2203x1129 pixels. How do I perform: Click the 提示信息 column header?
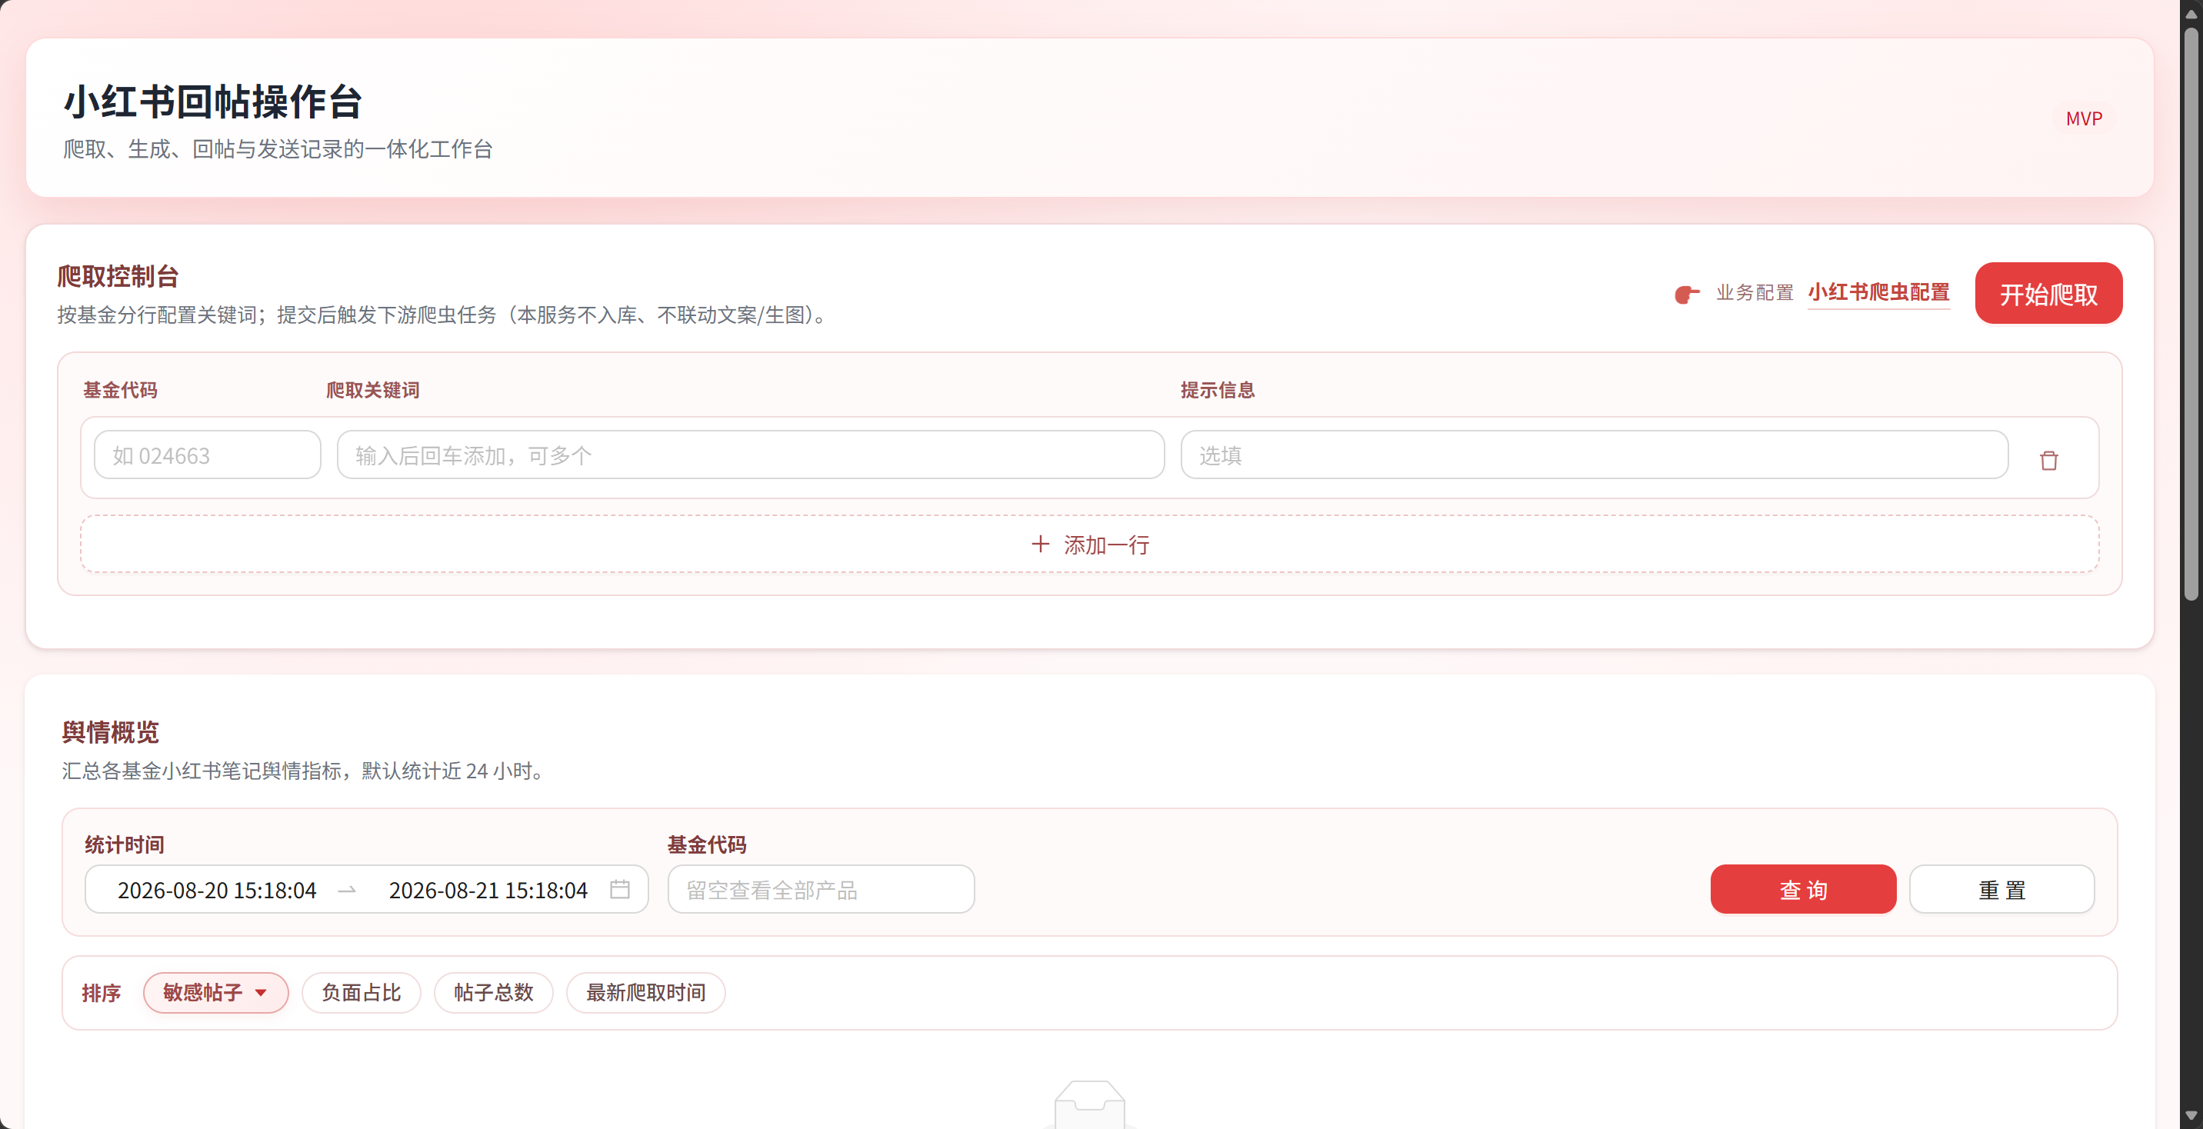coord(1218,390)
